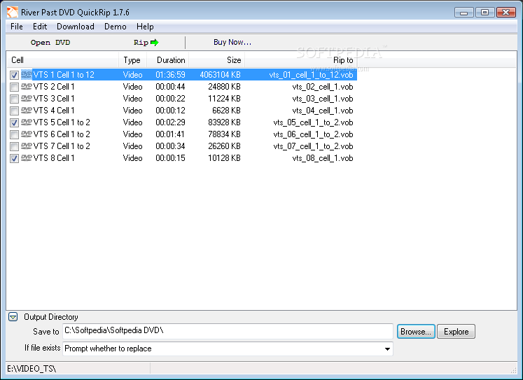Uncheck VTS 5 Cell 1 to 2
This screenshot has width=523, height=380.
coord(14,122)
